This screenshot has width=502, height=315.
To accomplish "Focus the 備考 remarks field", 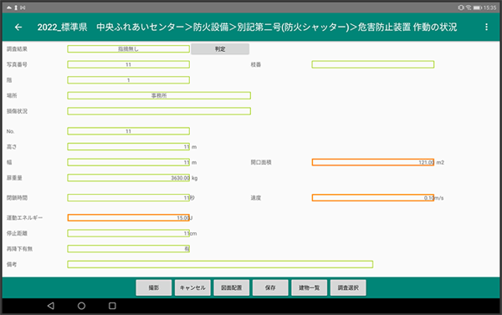I will 220,265.
